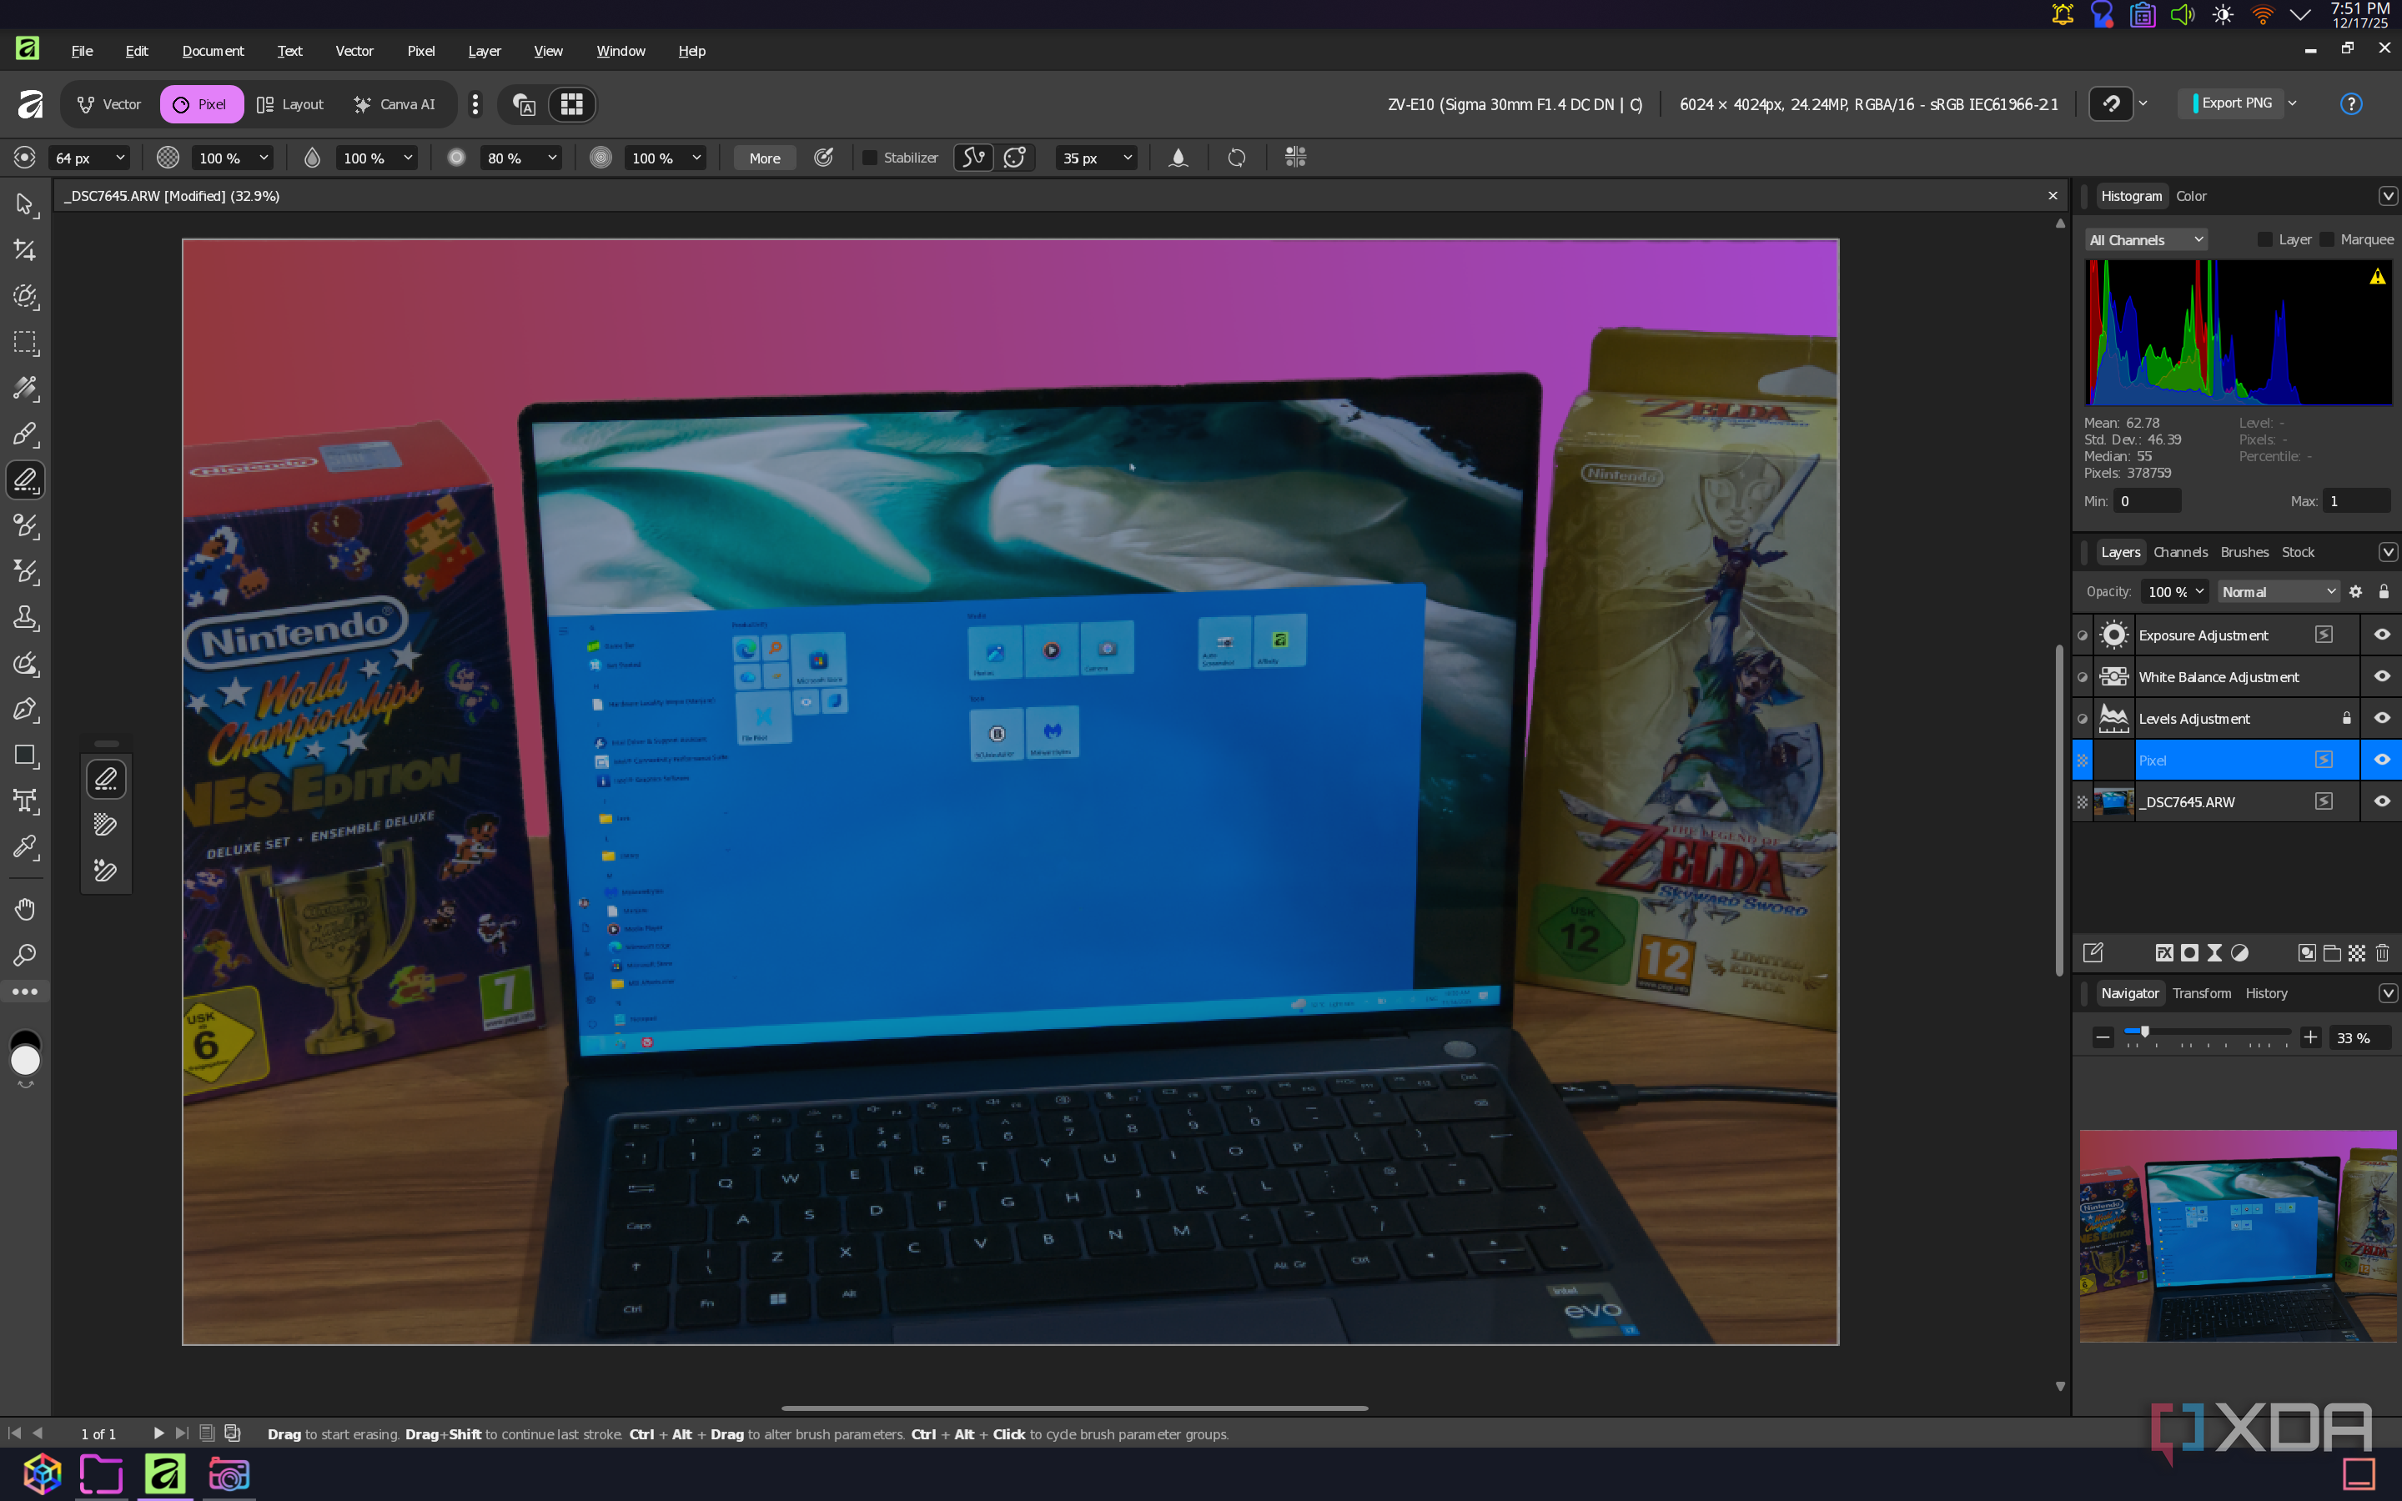The width and height of the screenshot is (2402, 1501).
Task: Select the Move tool
Action: tap(25, 204)
